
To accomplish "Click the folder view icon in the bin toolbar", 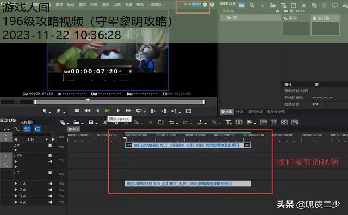I will click(x=241, y=5).
